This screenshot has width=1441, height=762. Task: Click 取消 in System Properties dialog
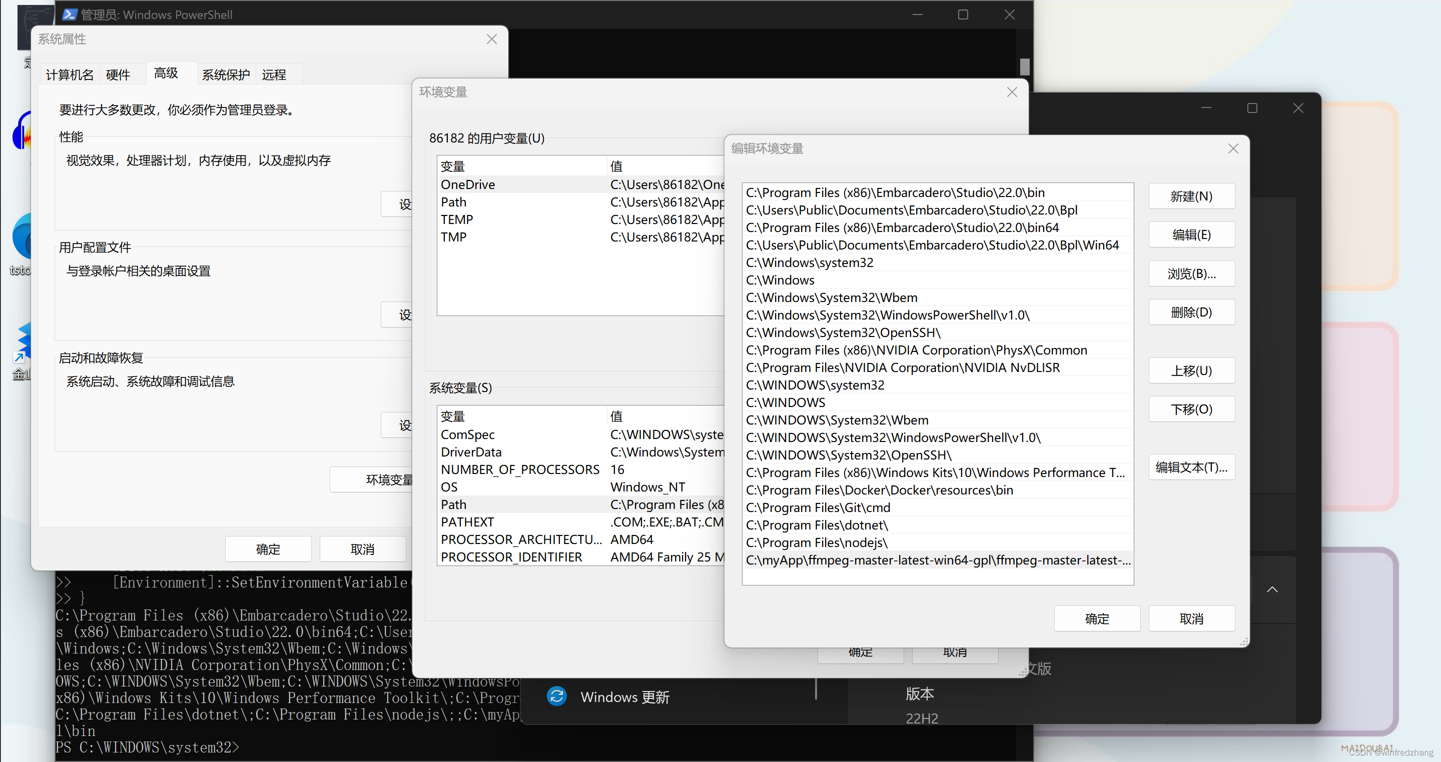pyautogui.click(x=362, y=549)
